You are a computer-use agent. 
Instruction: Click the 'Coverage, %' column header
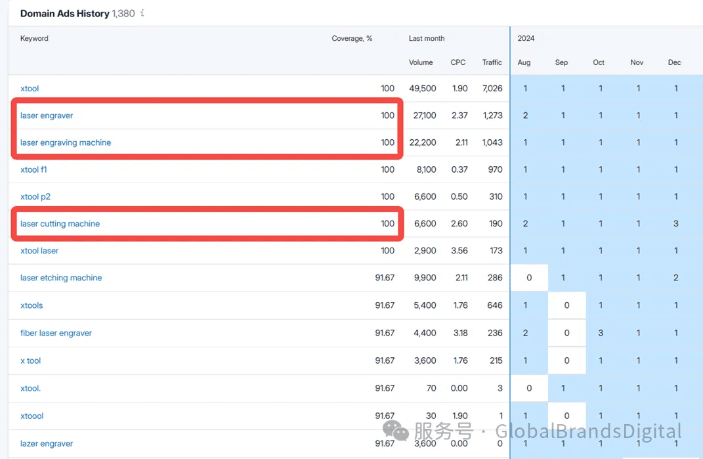click(352, 39)
